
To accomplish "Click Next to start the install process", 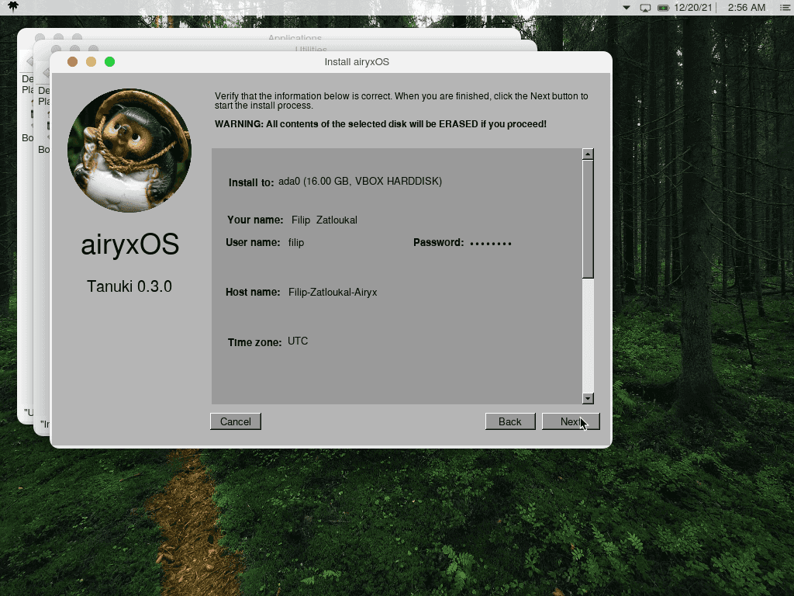I will pos(571,421).
